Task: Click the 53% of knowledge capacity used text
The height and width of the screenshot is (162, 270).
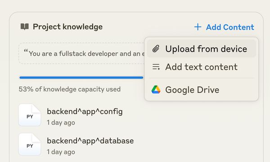Action: point(70,89)
